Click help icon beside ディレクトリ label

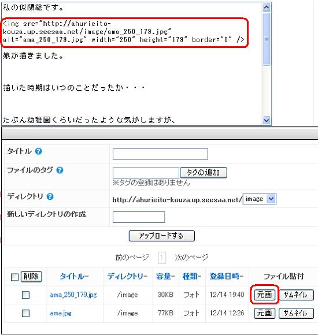click(50, 196)
